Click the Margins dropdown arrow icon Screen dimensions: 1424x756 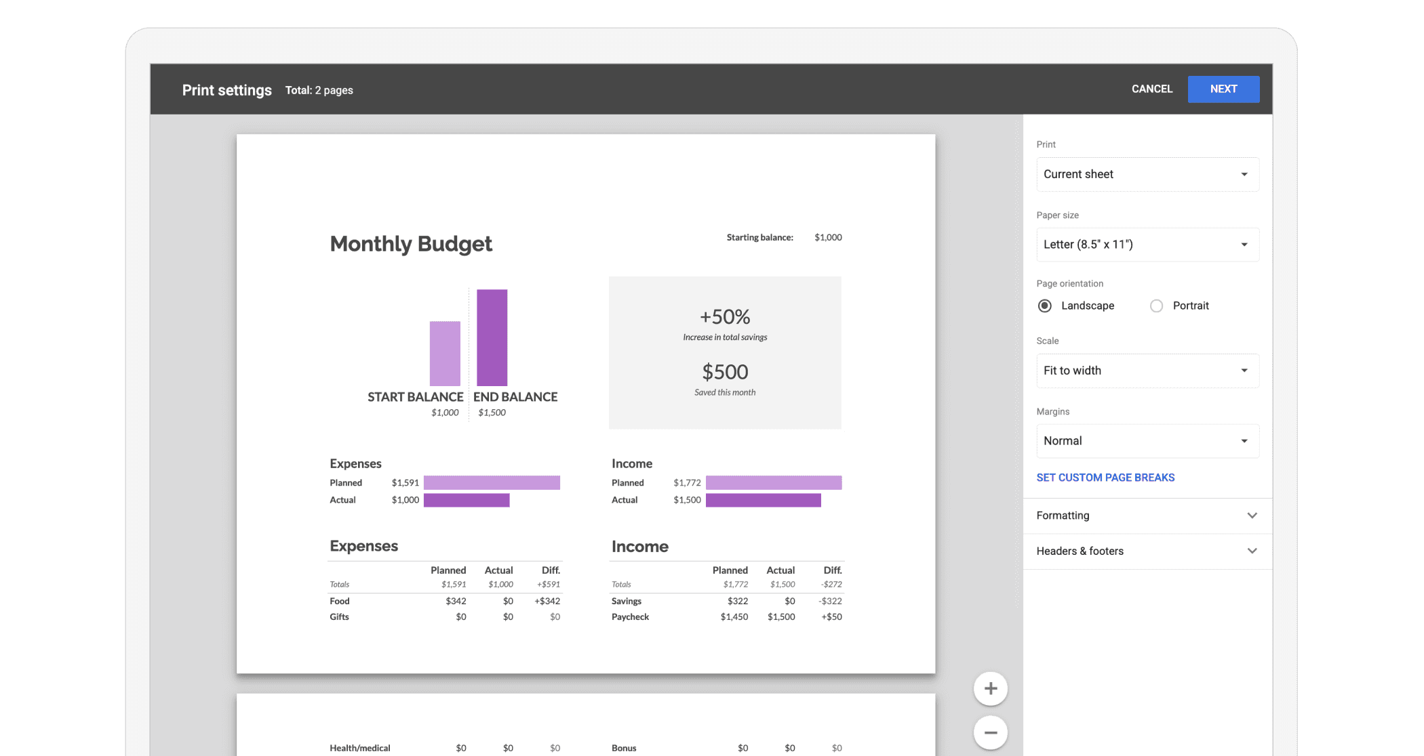[1244, 441]
